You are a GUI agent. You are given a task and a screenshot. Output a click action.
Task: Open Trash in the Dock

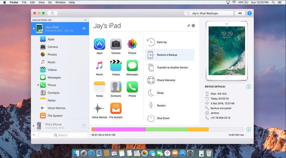click(209, 153)
